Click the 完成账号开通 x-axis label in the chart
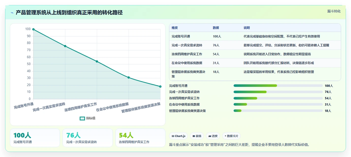This screenshot has height=157, width=351. 24,106
